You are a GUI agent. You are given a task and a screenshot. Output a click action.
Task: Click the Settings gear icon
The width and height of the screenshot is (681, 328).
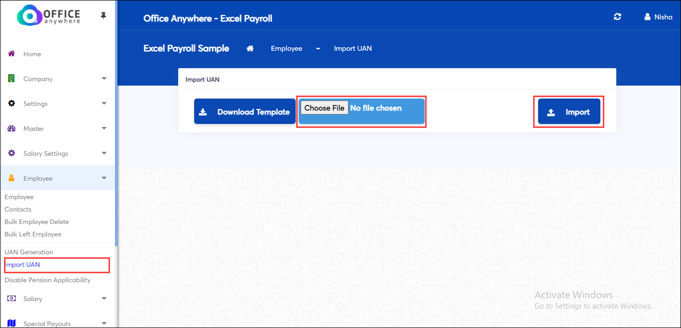click(11, 104)
